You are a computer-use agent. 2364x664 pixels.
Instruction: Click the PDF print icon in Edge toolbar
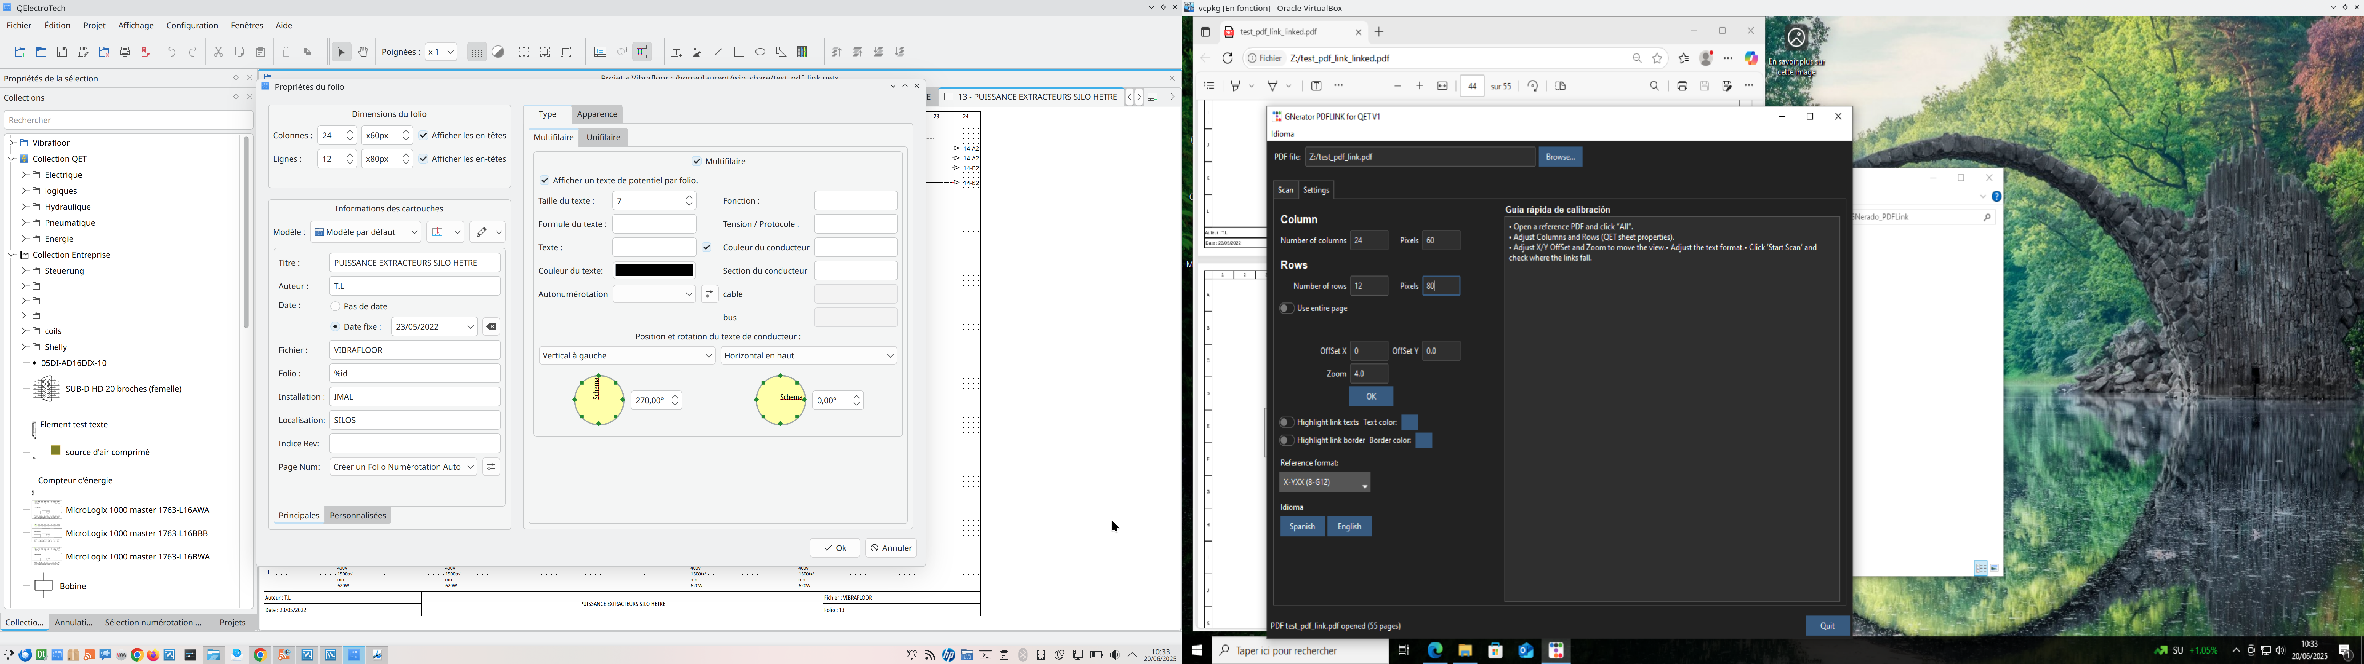pos(1682,86)
